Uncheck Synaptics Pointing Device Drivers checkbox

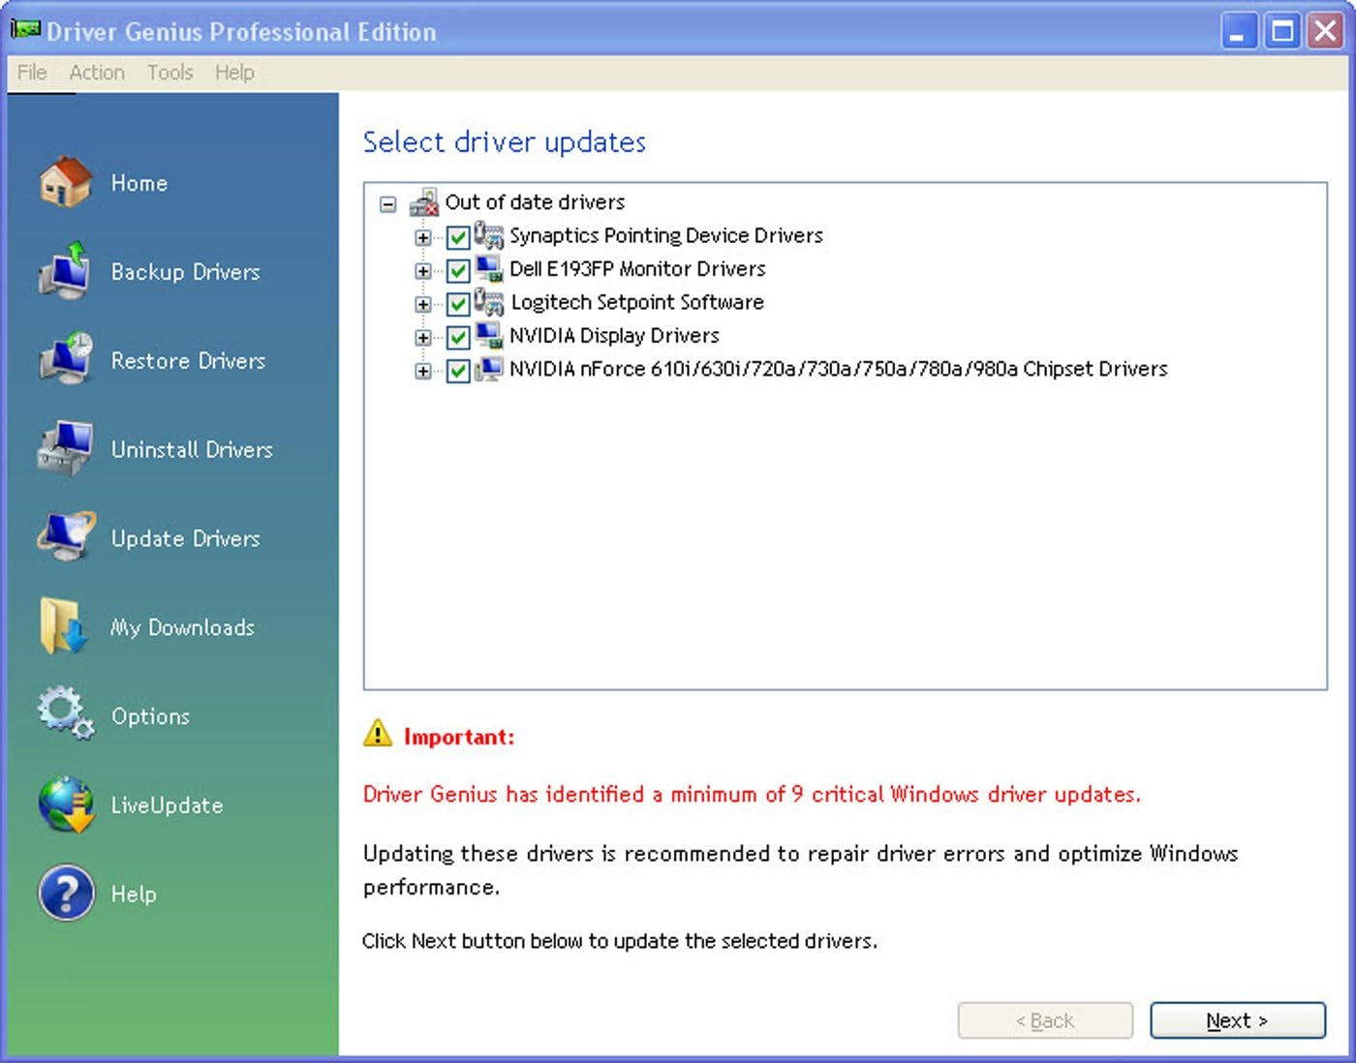point(458,237)
